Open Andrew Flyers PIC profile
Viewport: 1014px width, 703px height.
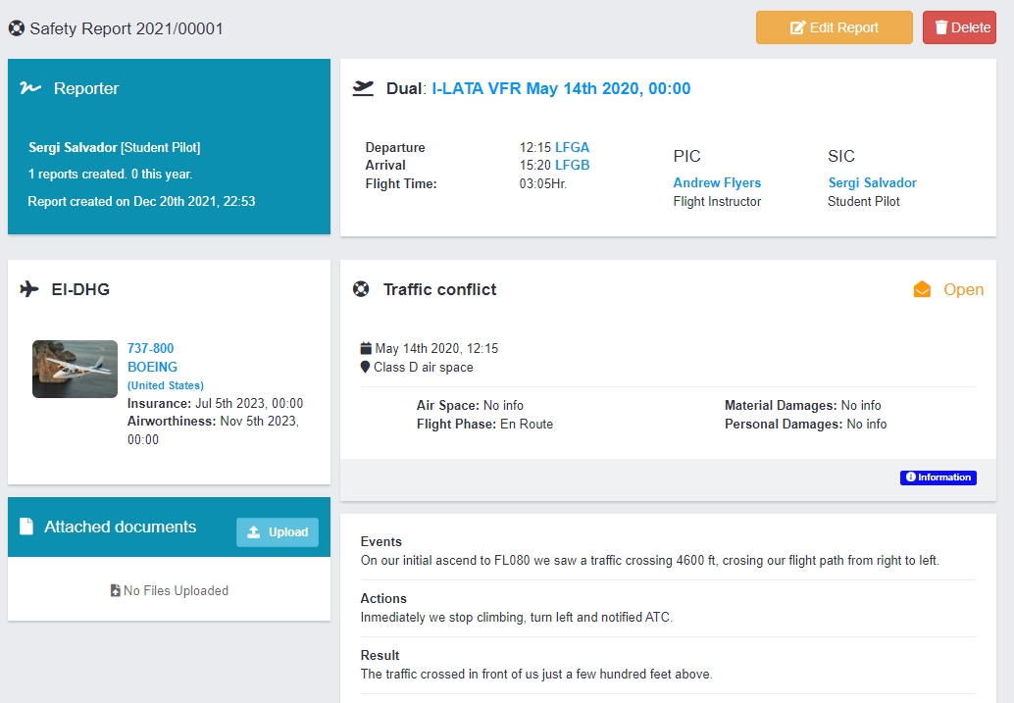click(717, 182)
